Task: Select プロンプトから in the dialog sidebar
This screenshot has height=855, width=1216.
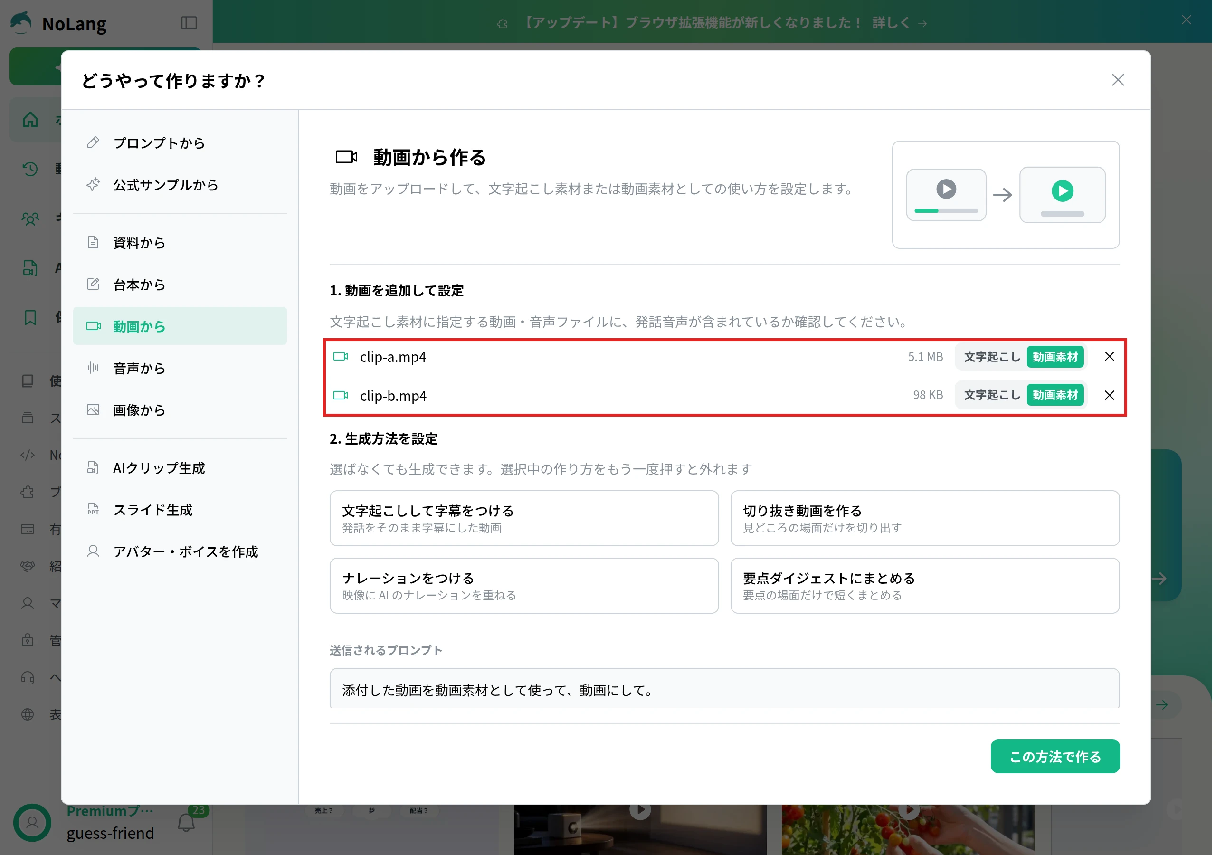Action: click(x=180, y=143)
